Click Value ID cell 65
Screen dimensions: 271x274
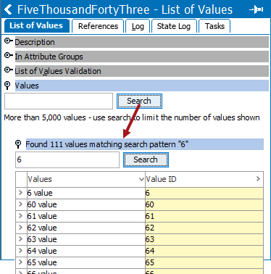(204, 262)
